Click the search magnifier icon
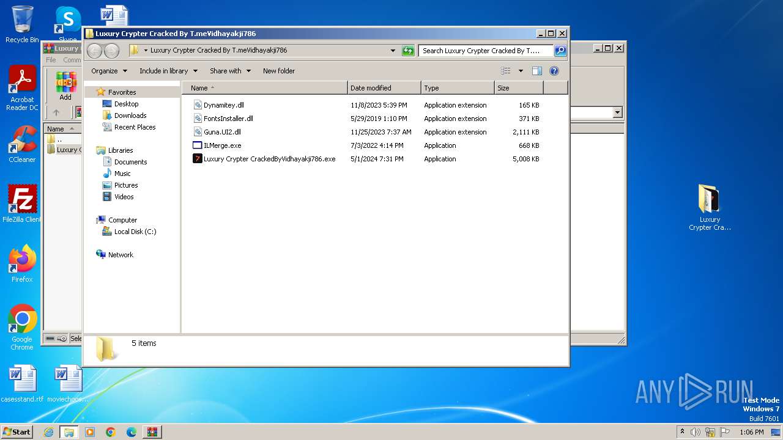This screenshot has width=783, height=440. [x=560, y=51]
